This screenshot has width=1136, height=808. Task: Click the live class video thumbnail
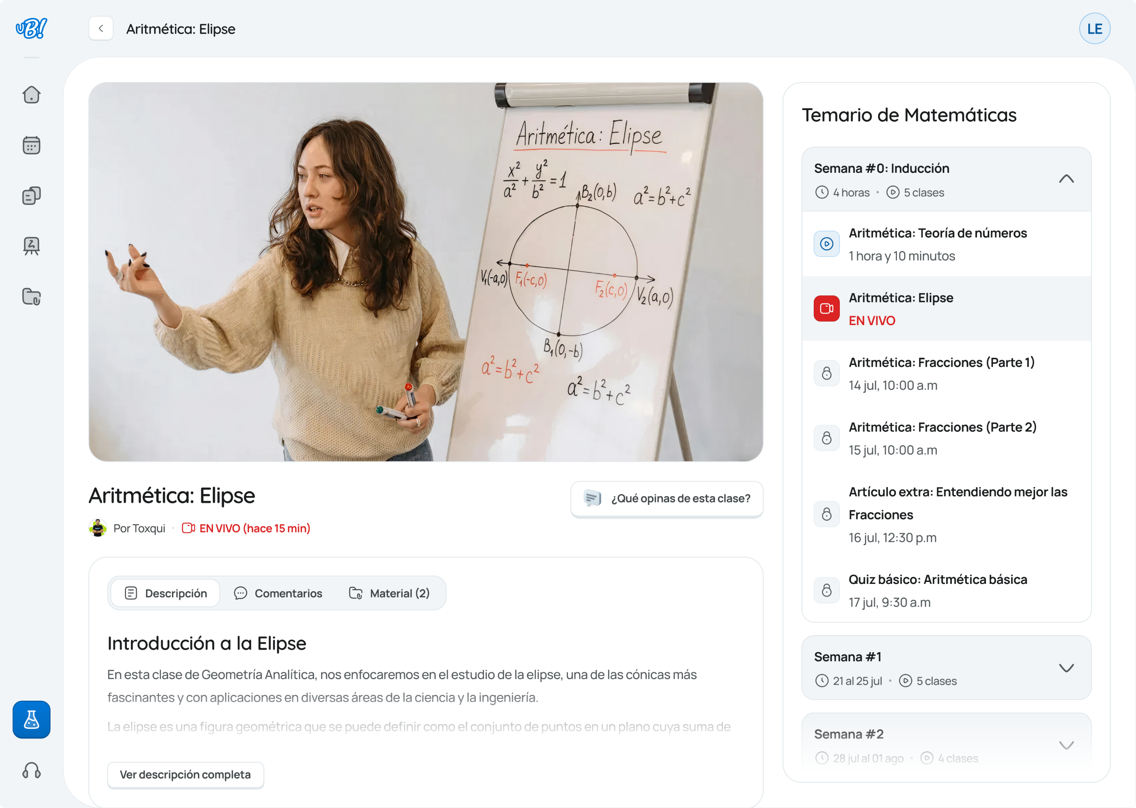pos(426,272)
